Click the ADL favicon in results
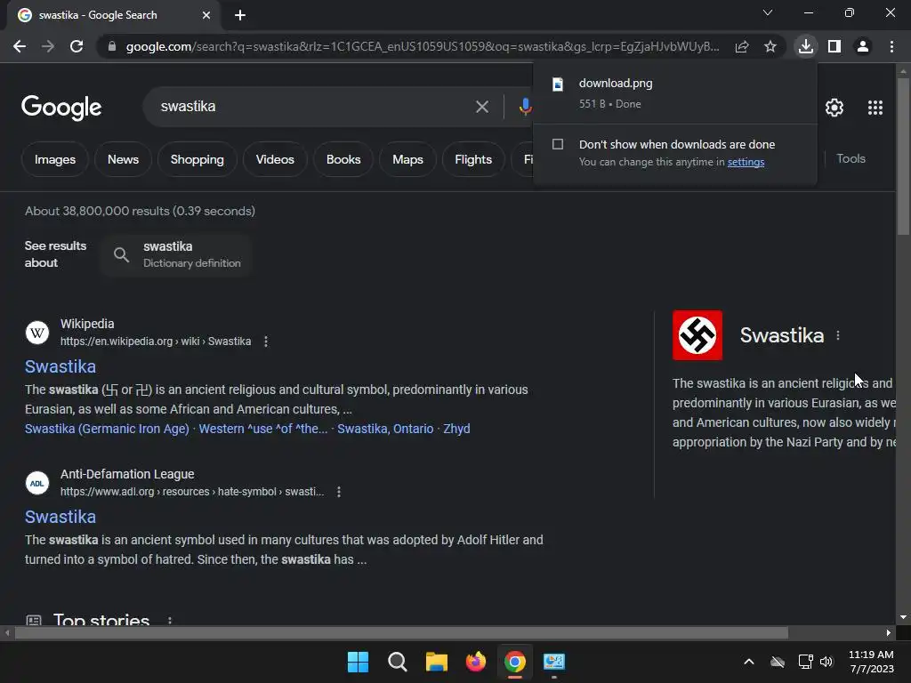Viewport: 911px width, 683px height. pyautogui.click(x=37, y=483)
